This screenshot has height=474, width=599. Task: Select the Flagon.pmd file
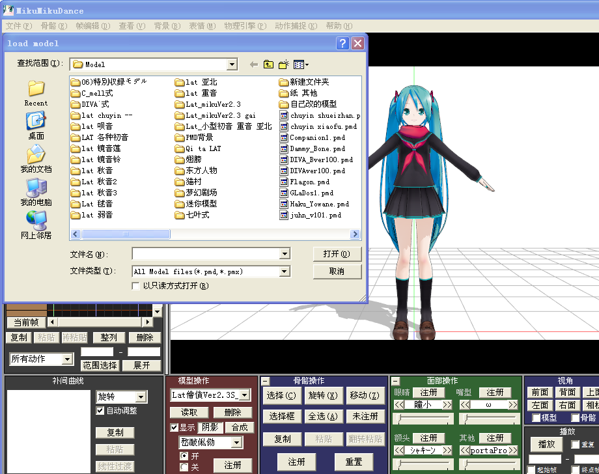pyautogui.click(x=305, y=182)
